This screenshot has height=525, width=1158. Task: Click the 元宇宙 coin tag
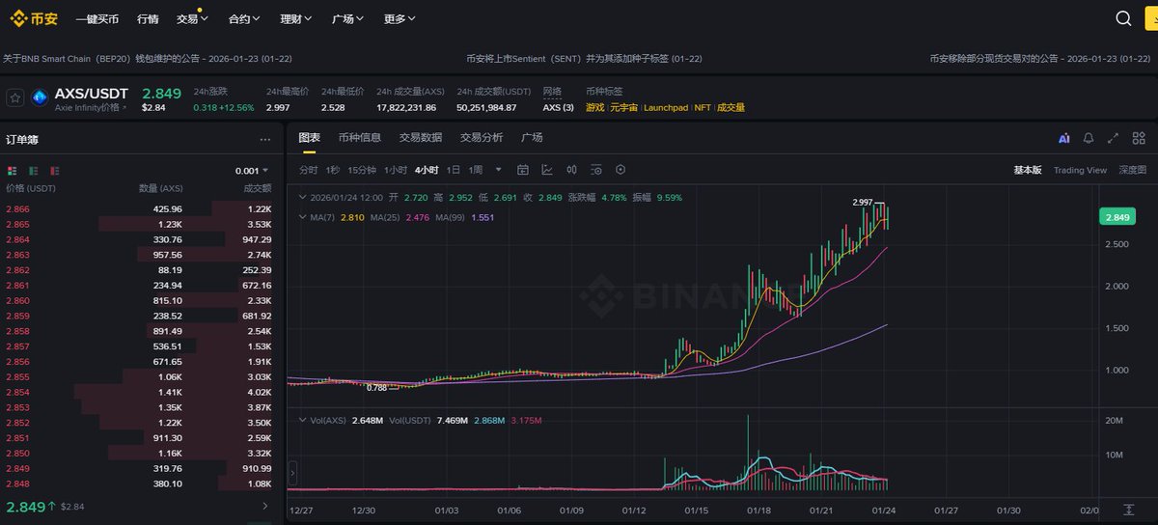coord(622,107)
